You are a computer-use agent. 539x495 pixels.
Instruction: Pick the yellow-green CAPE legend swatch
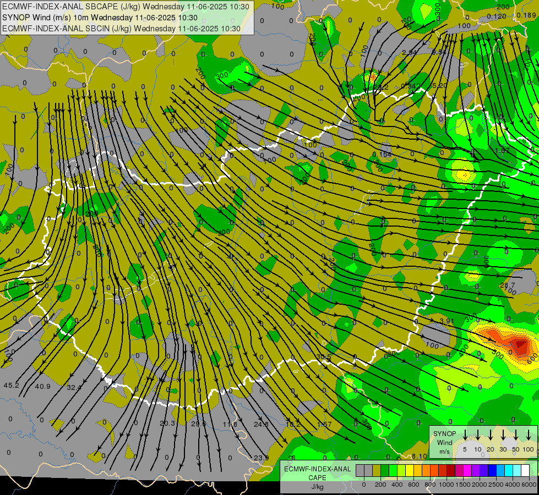[401, 471]
